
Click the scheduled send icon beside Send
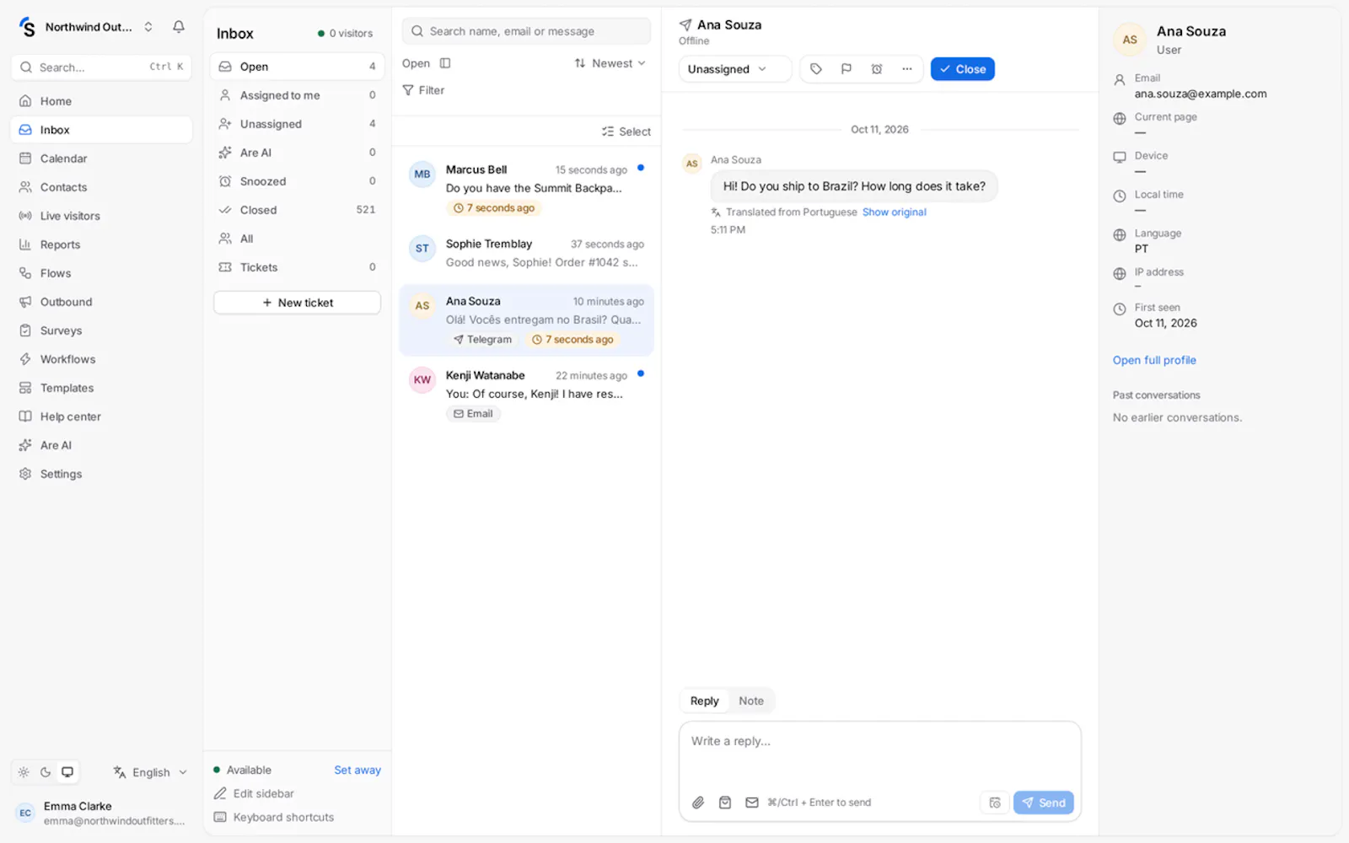995,803
